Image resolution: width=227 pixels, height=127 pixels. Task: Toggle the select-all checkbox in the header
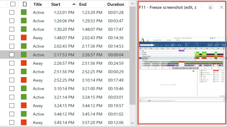[13, 4]
